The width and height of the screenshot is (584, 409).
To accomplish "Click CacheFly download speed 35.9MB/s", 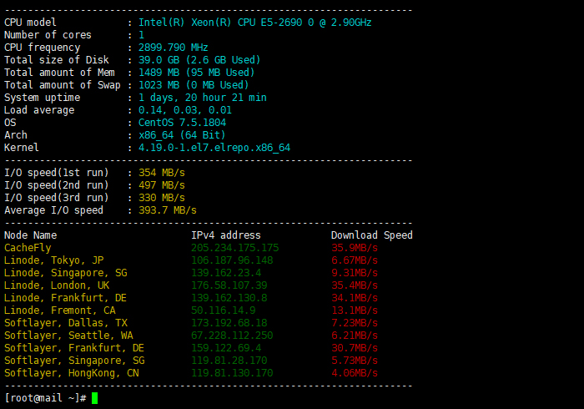I will coord(355,248).
